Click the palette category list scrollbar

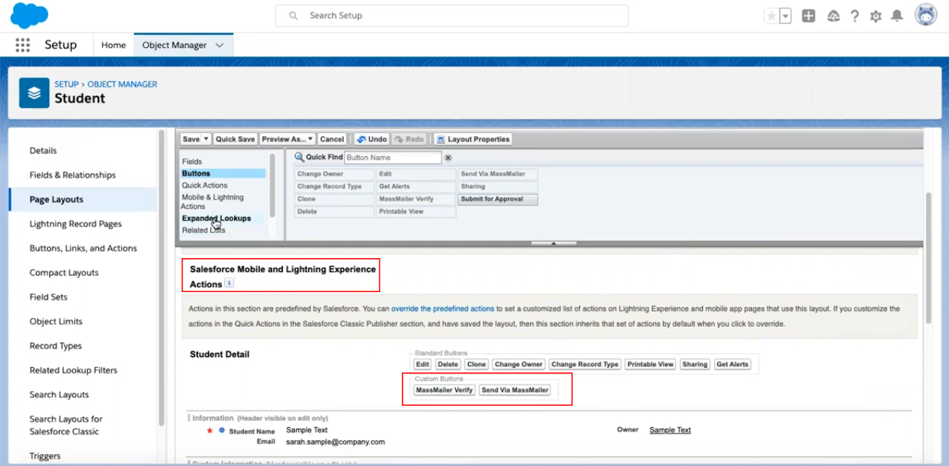click(x=272, y=185)
